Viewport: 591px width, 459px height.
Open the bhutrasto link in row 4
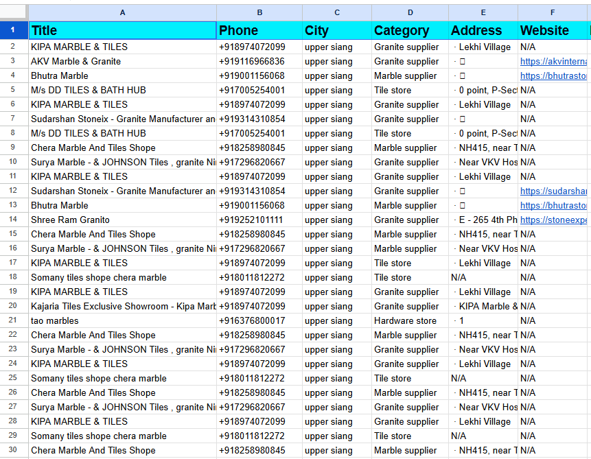click(x=553, y=75)
